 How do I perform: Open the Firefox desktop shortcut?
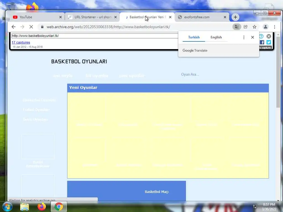click(x=32, y=7)
